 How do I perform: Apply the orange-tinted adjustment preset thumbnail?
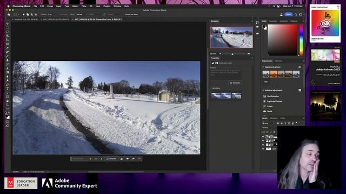[x=274, y=74]
